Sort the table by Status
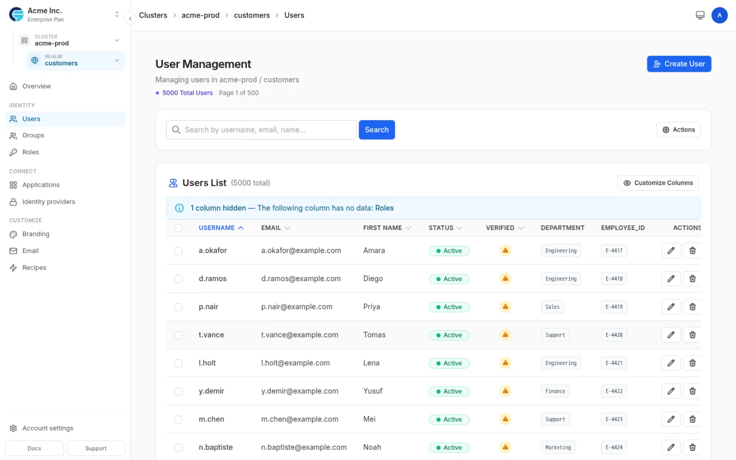Viewport: 736px width, 460px height. [445, 228]
